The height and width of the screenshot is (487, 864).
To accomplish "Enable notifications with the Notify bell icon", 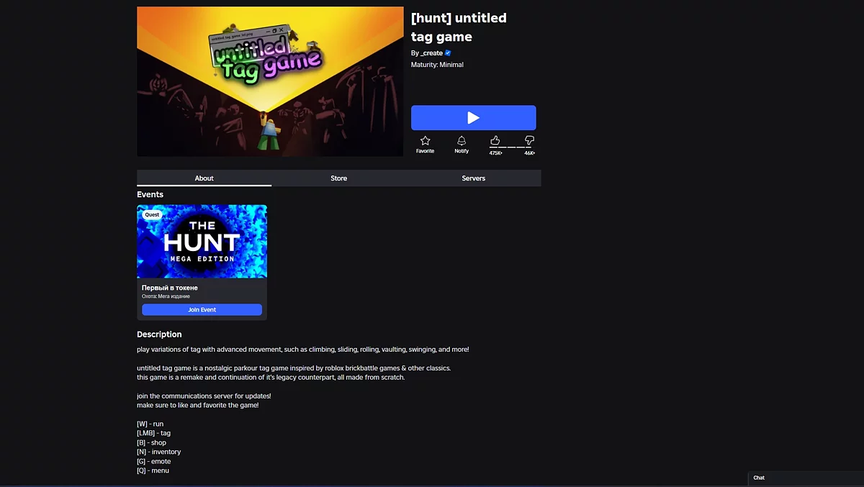I will 462,141.
